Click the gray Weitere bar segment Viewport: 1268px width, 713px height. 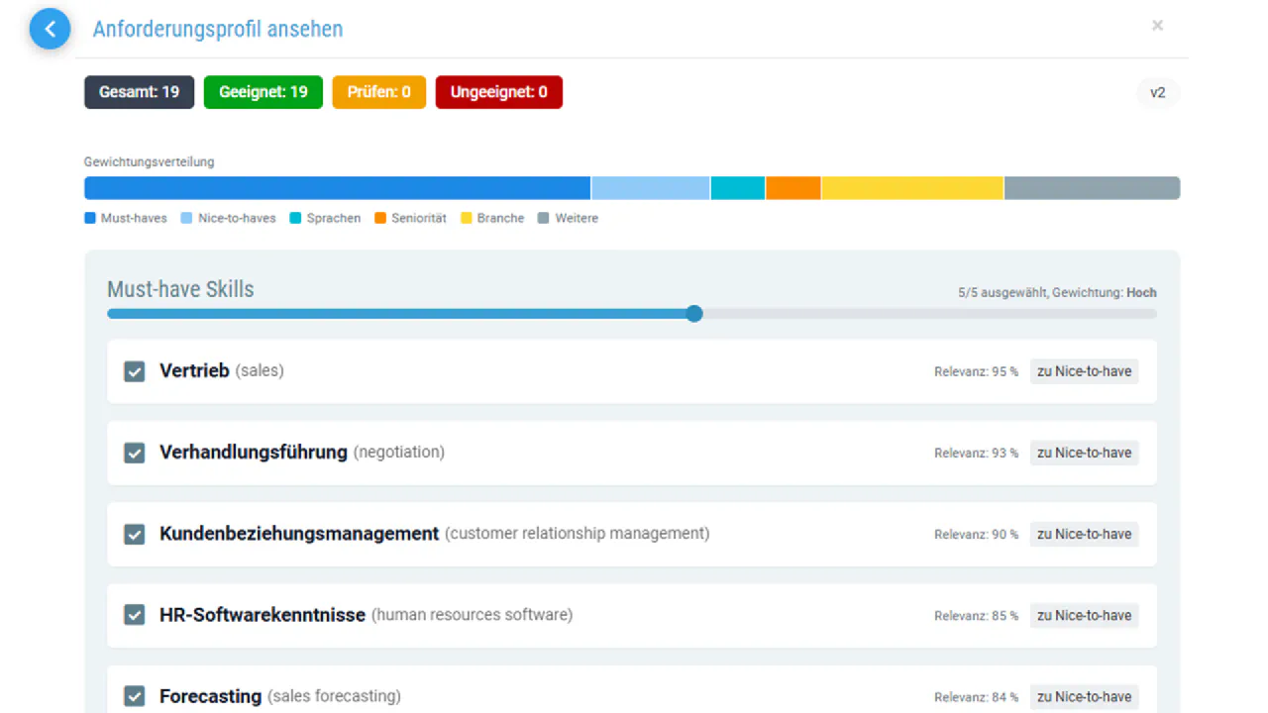pos(1093,188)
